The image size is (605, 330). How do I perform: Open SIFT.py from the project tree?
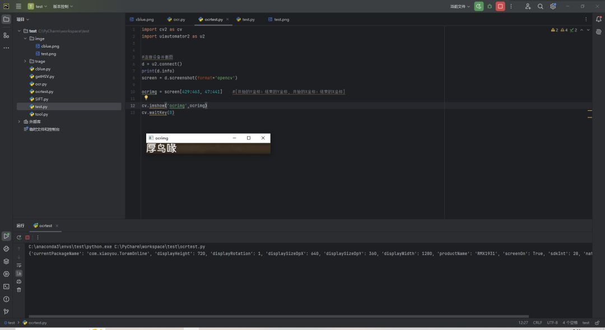[41, 99]
